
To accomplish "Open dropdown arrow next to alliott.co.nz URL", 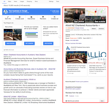I will [x=11, y=57].
